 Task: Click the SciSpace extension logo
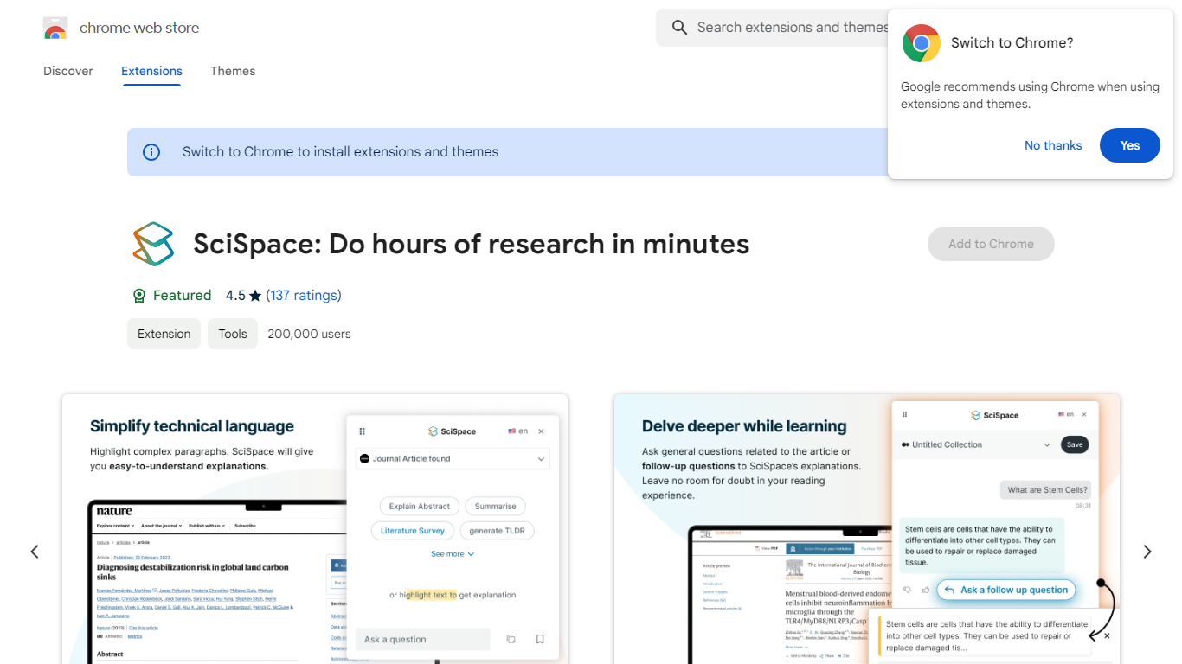pos(153,244)
